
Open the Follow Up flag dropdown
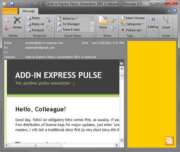pos(132,30)
